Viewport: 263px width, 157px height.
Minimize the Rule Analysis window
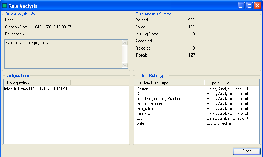pyautogui.click(x=241, y=6)
